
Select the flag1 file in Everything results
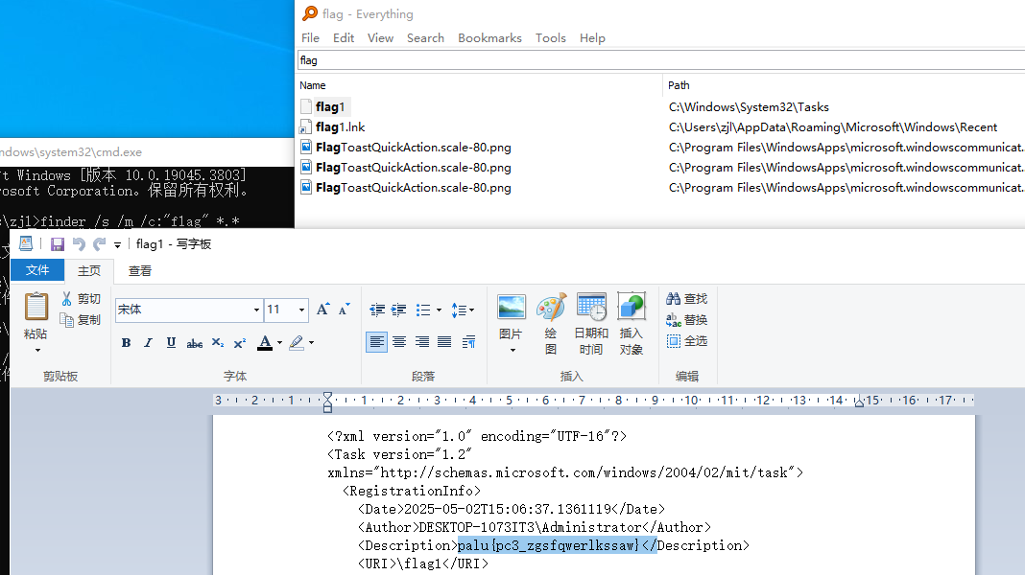pyautogui.click(x=330, y=107)
